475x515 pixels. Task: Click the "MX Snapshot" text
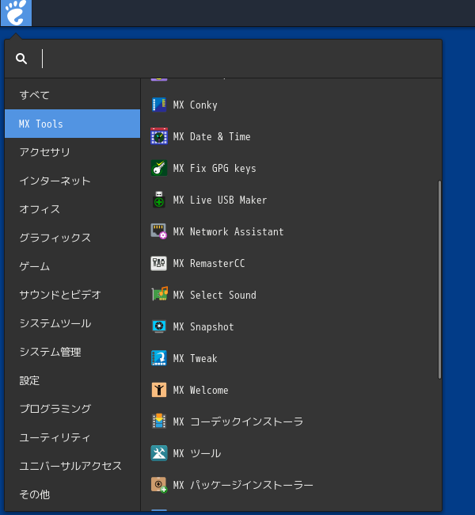coord(203,326)
